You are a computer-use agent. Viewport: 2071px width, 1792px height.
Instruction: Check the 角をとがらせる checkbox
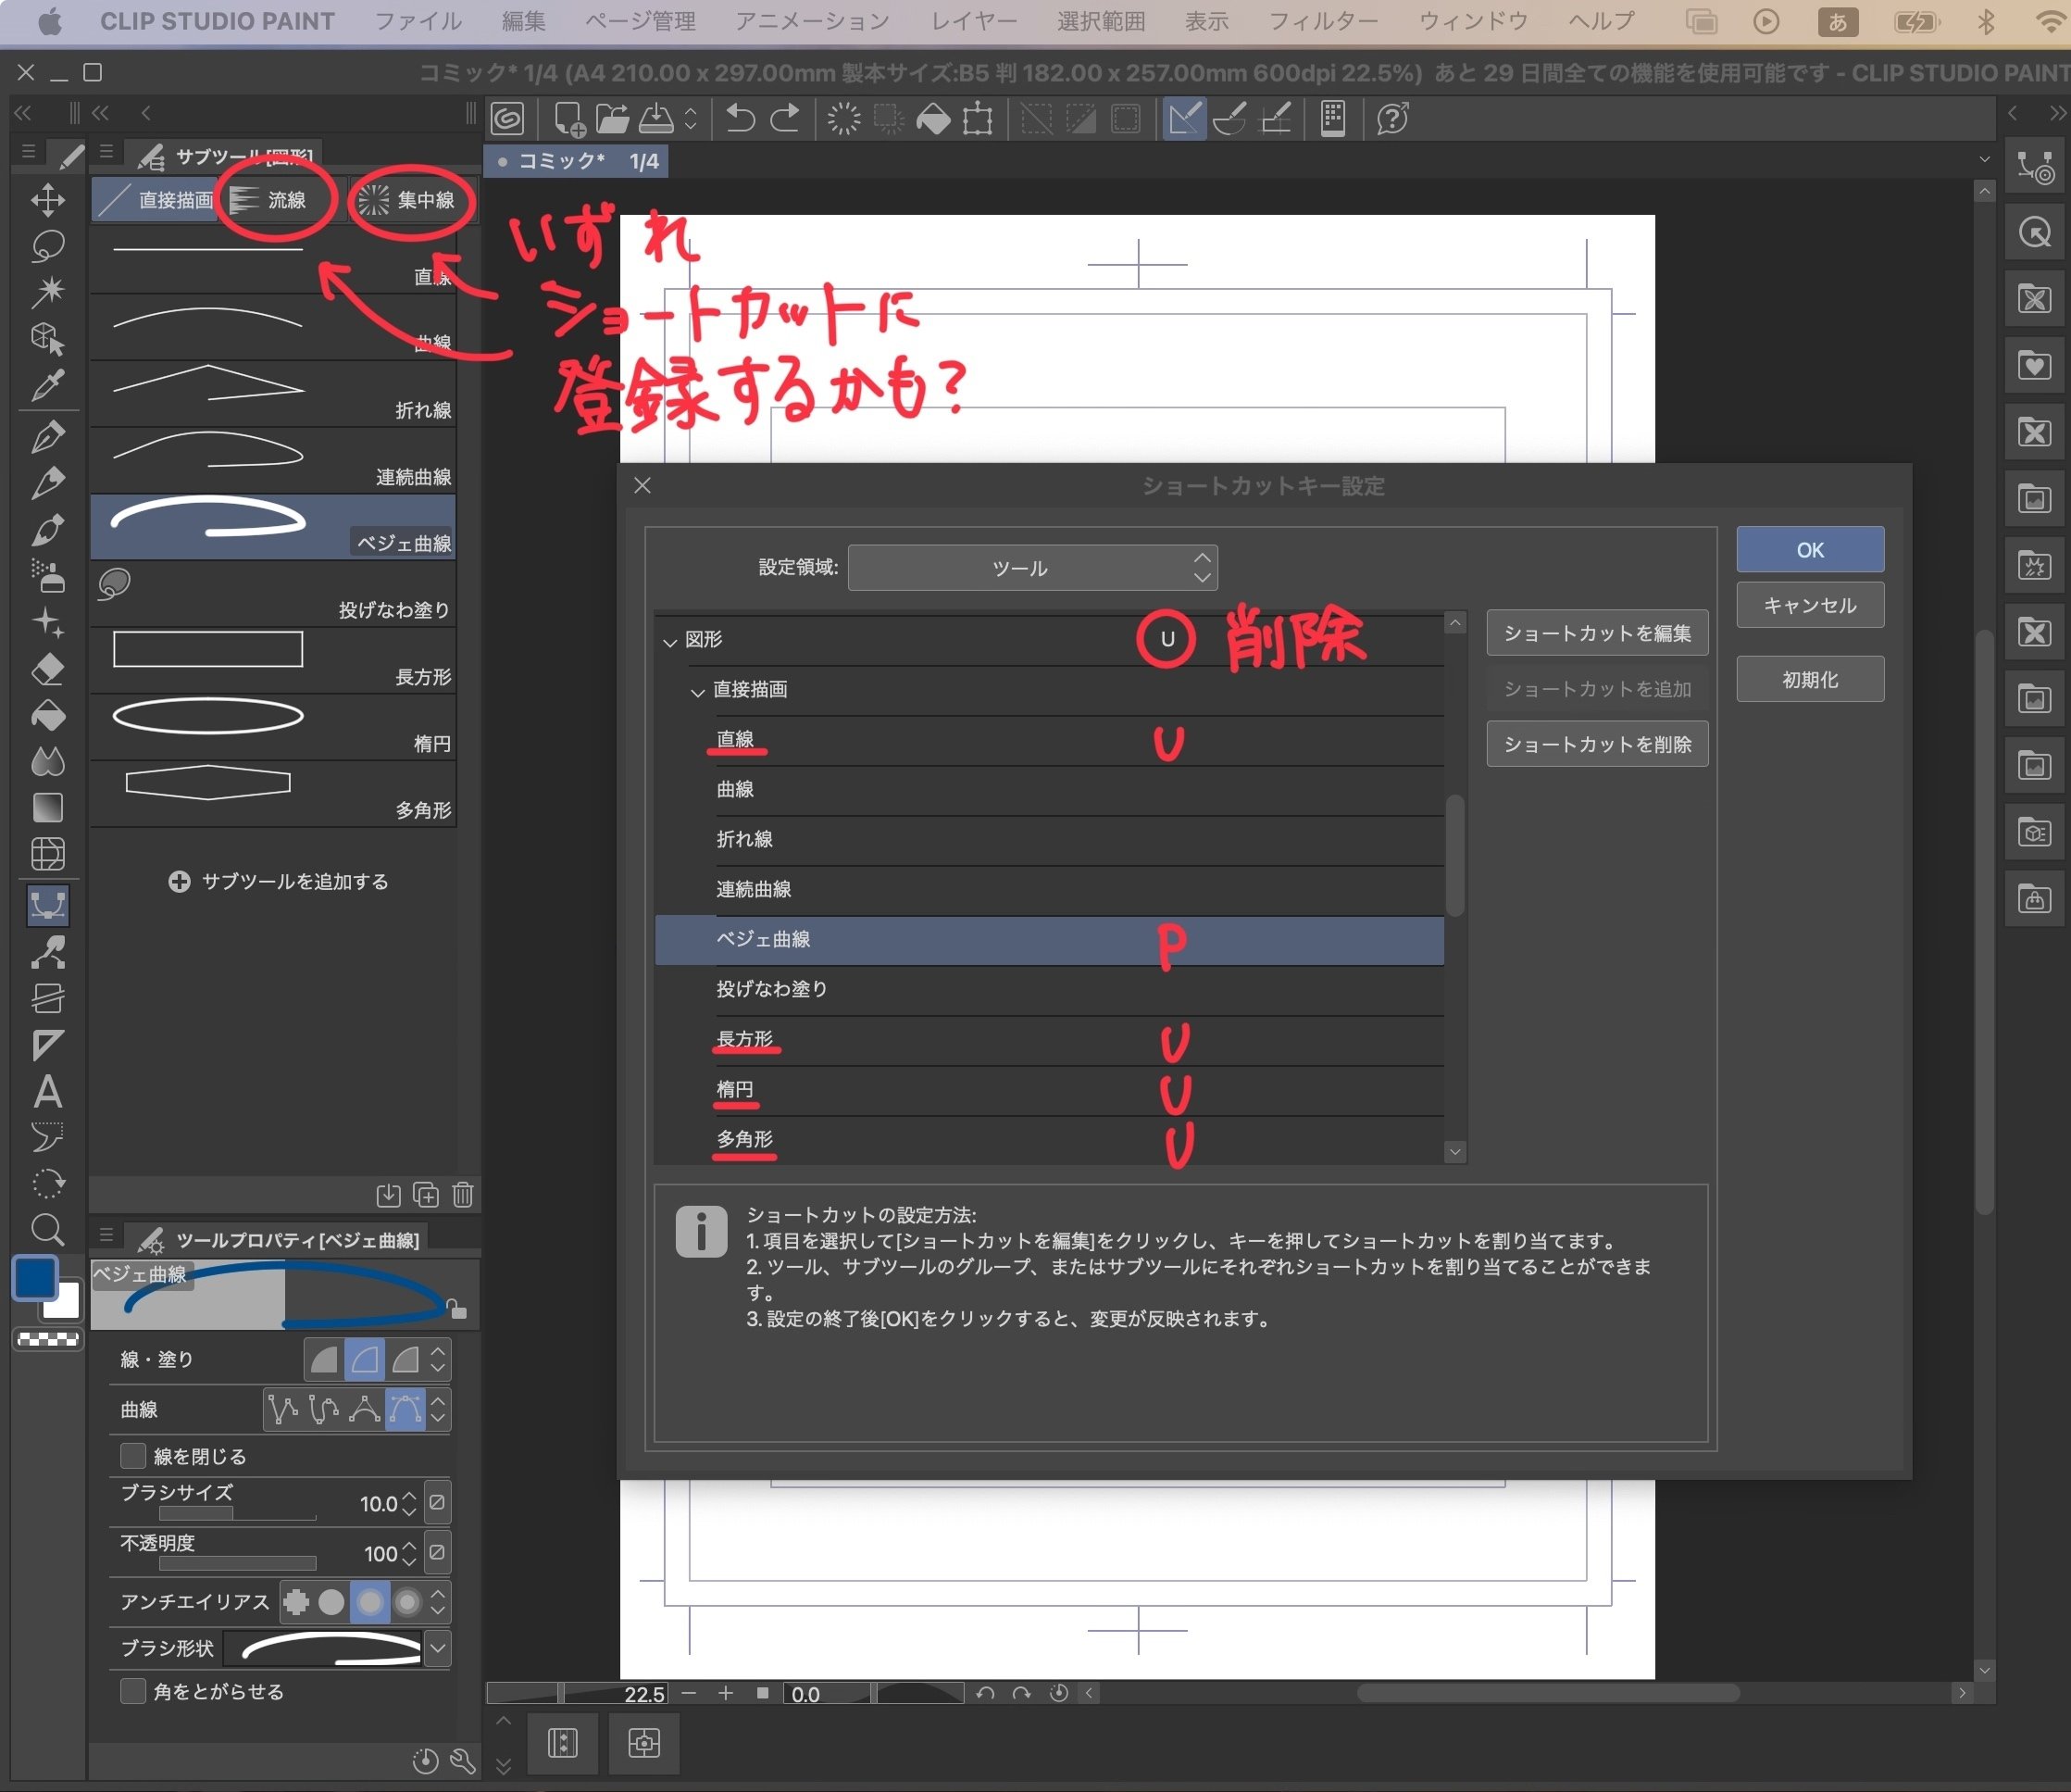(x=133, y=1691)
